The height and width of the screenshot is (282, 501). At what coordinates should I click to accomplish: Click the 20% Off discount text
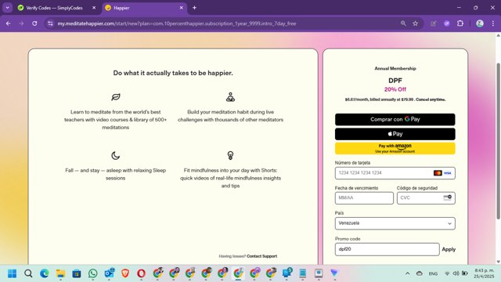tap(395, 89)
